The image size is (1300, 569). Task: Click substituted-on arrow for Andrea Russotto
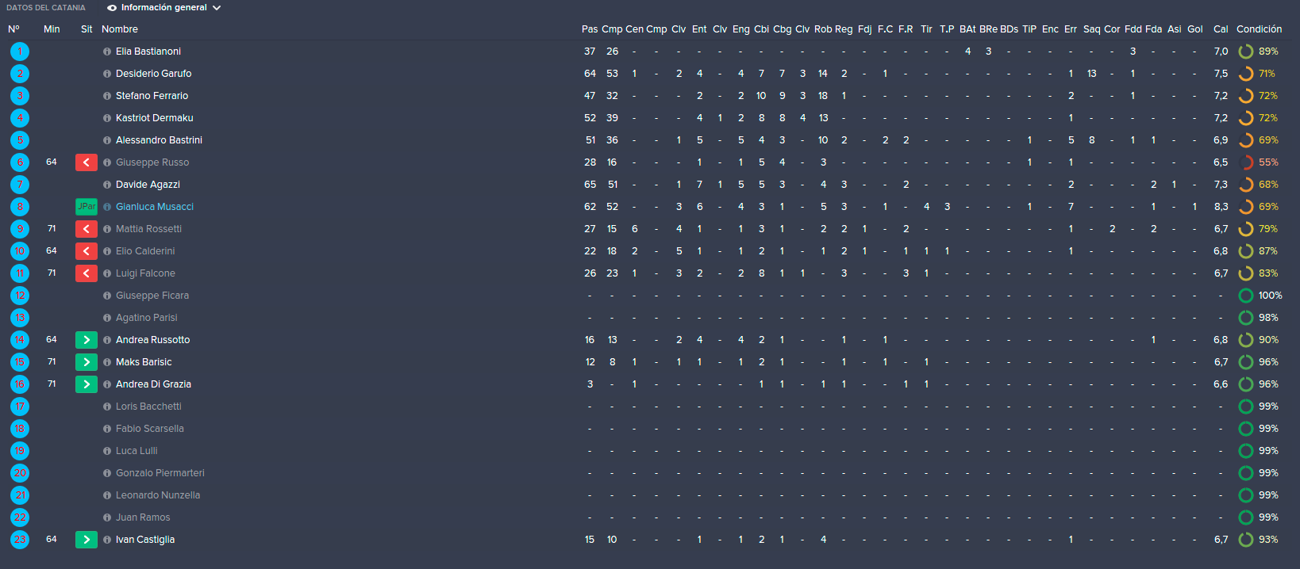click(87, 340)
